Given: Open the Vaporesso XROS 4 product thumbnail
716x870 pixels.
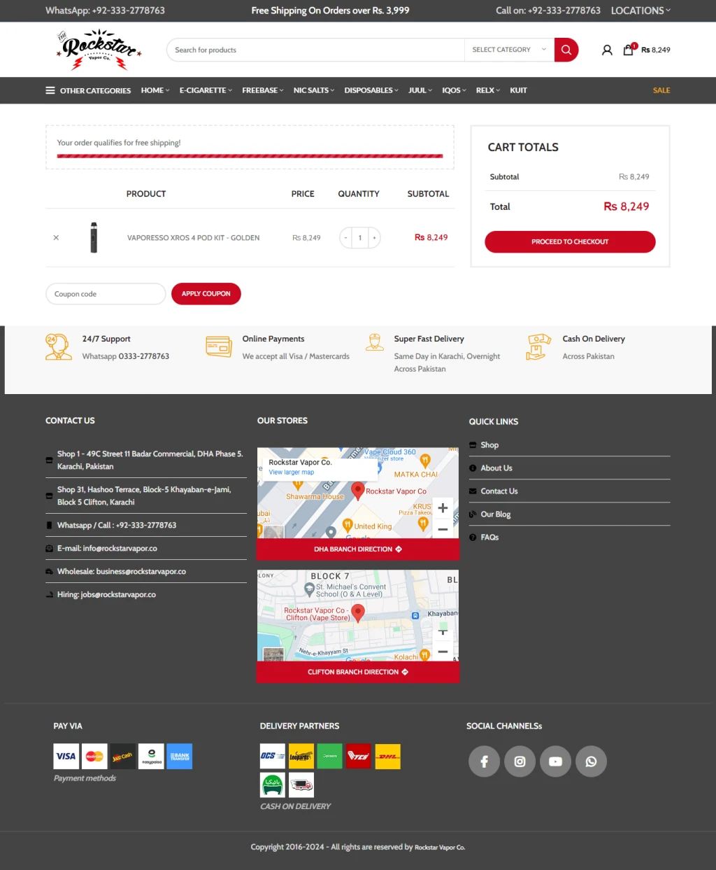Looking at the screenshot, I should click(94, 237).
